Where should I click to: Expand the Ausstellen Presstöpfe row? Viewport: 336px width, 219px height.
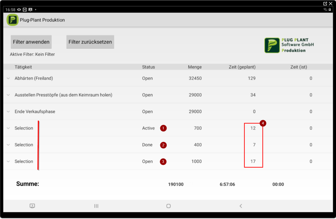pyautogui.click(x=8, y=95)
